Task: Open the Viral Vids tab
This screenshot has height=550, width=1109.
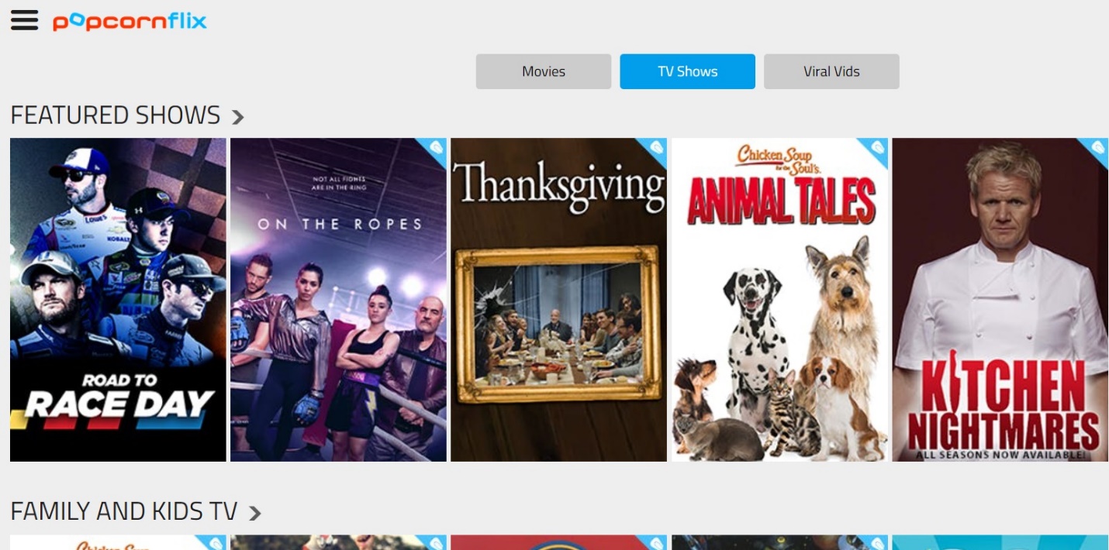Action: 831,71
